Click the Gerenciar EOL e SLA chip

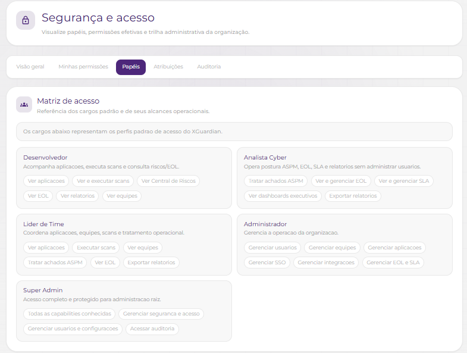393,263
